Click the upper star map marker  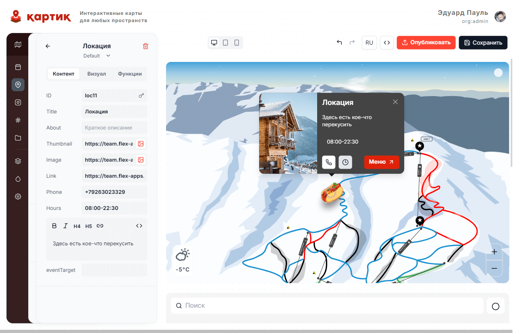[x=419, y=146]
